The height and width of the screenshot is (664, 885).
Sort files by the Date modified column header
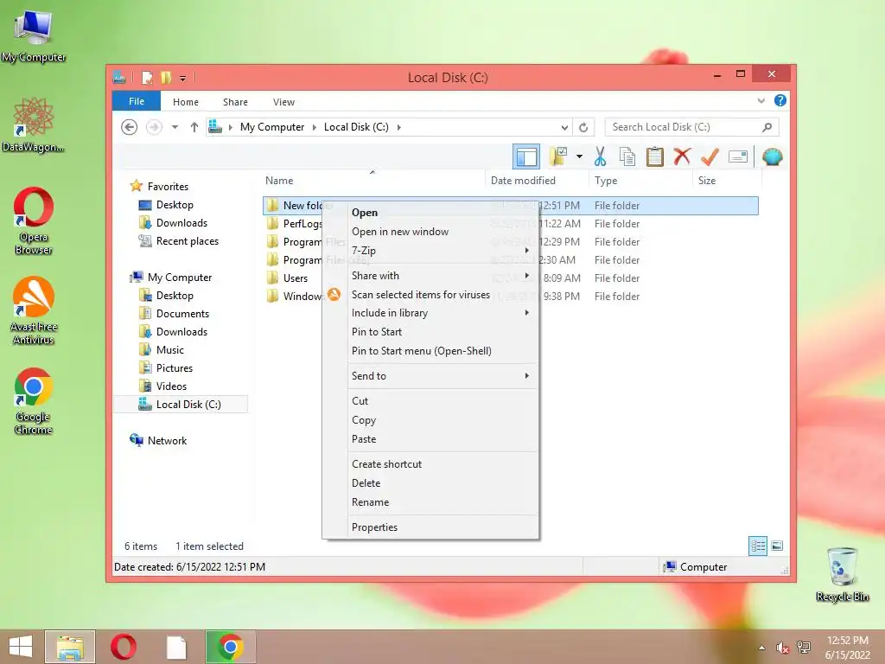click(523, 180)
